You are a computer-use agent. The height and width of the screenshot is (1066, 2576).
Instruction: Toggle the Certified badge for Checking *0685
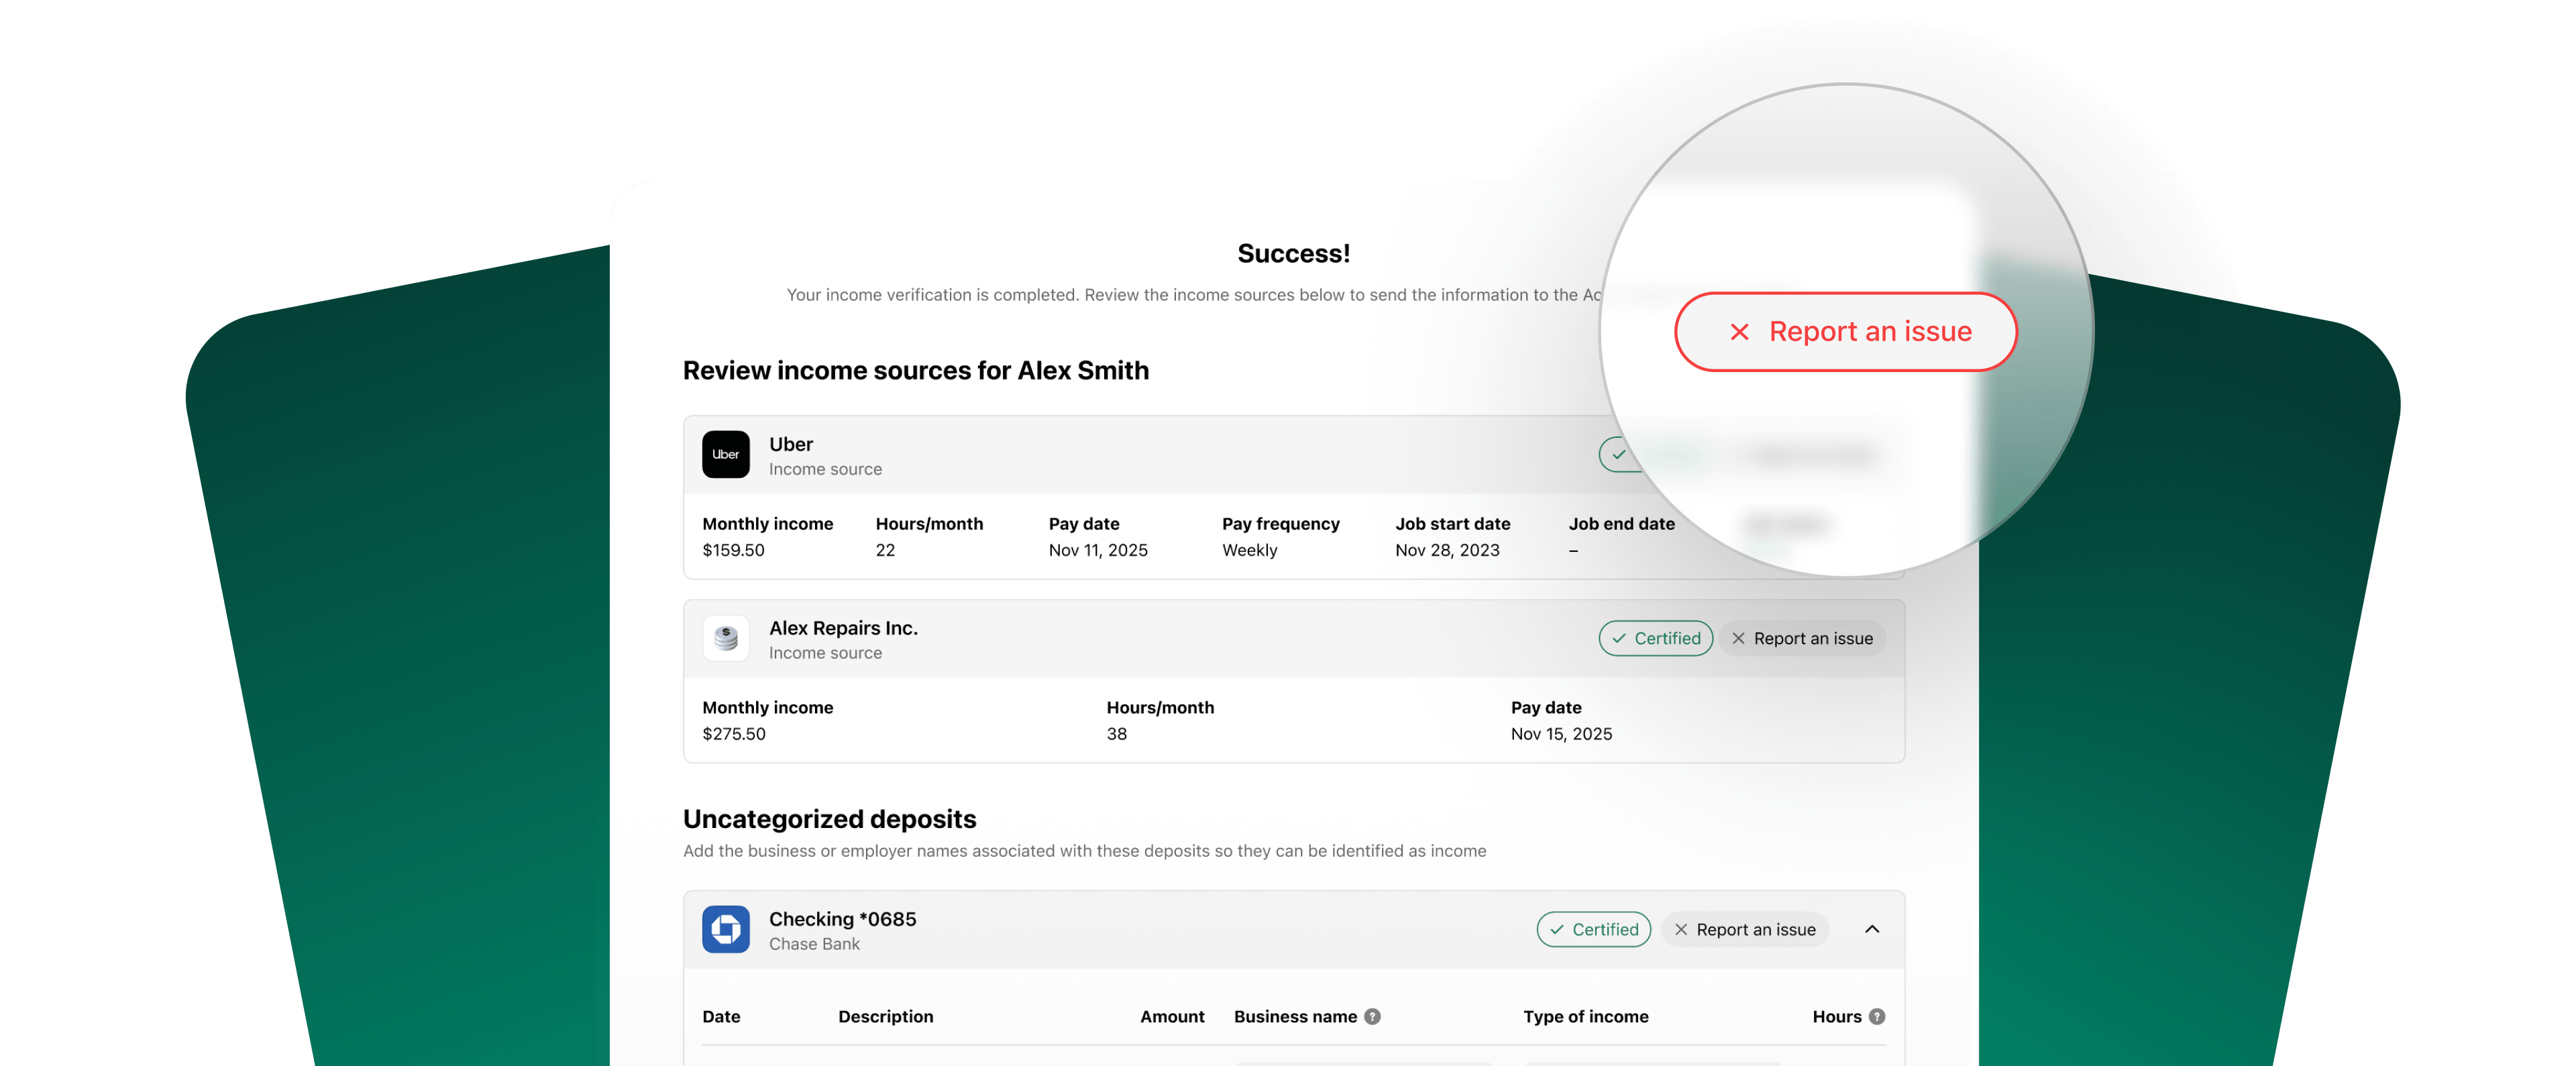point(1593,929)
